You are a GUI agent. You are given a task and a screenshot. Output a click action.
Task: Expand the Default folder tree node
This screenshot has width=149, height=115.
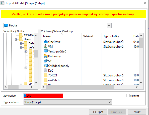click(21, 43)
